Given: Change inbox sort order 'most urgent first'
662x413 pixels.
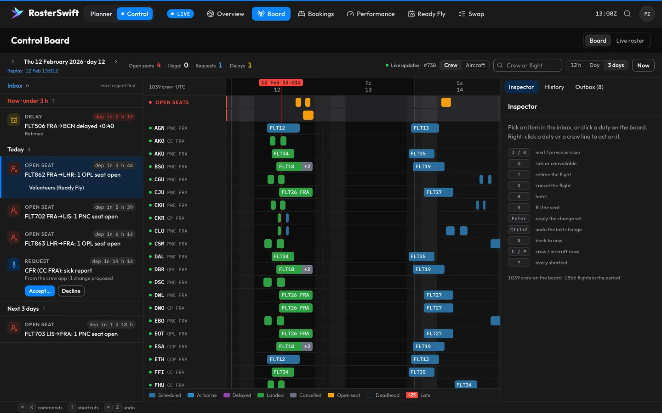Looking at the screenshot, I should point(118,86).
